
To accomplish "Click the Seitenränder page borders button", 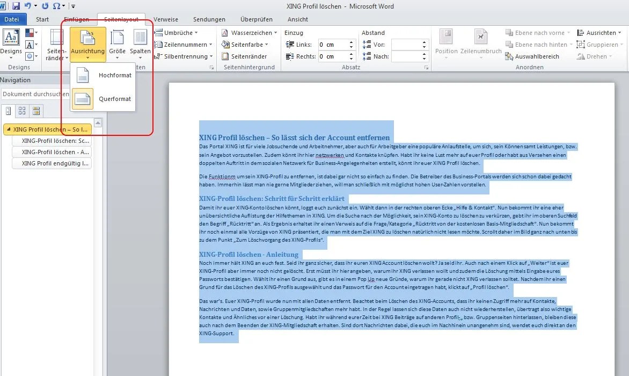I will point(244,56).
